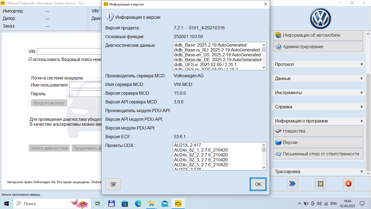Click the Запуск диагностики button

pos(49,148)
